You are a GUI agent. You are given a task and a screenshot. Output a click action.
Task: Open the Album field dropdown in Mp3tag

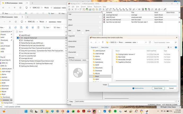100,28
